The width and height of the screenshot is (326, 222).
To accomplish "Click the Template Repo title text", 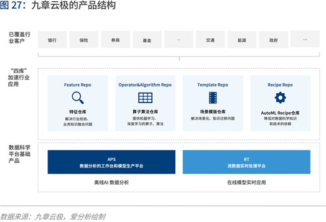I will 213,85.
